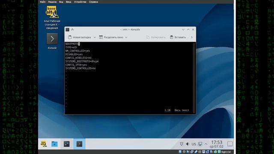The image size is (274, 154).
Task: Click VirtualBox shared folders status icon
Action: (x=200, y=152)
